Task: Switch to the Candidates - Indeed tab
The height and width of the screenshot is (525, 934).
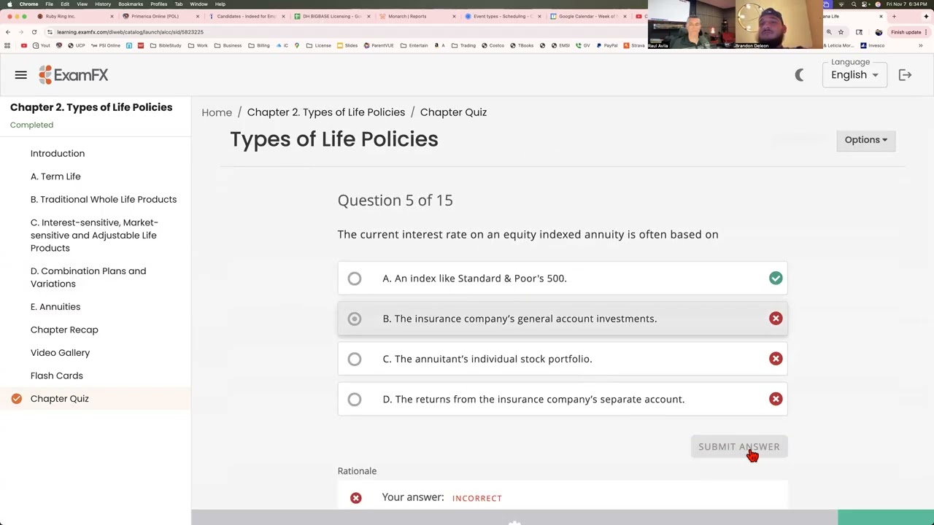Action: click(x=247, y=16)
